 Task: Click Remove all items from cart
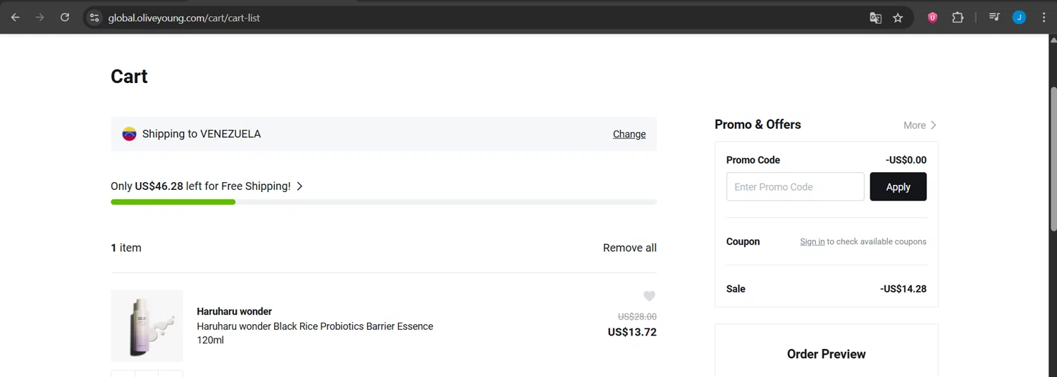click(629, 248)
